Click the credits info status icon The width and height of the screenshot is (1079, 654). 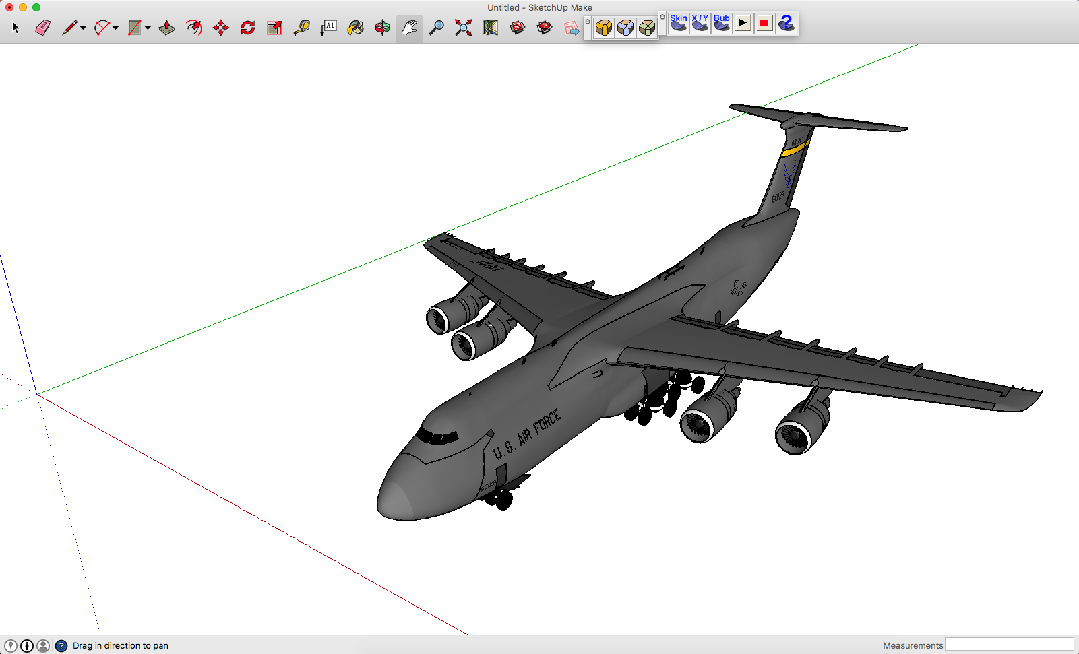tap(27, 645)
